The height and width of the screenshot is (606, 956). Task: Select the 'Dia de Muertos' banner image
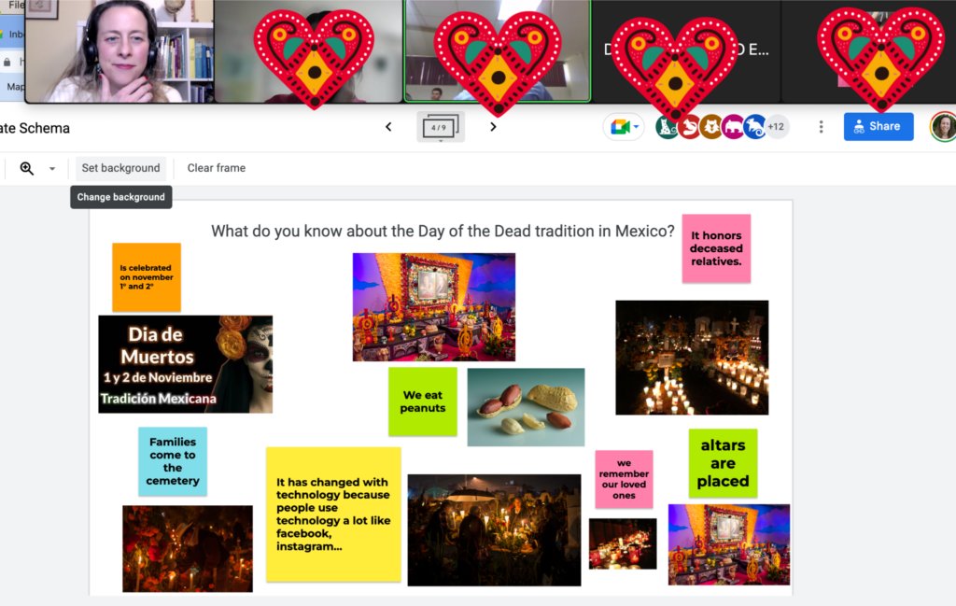tap(186, 364)
